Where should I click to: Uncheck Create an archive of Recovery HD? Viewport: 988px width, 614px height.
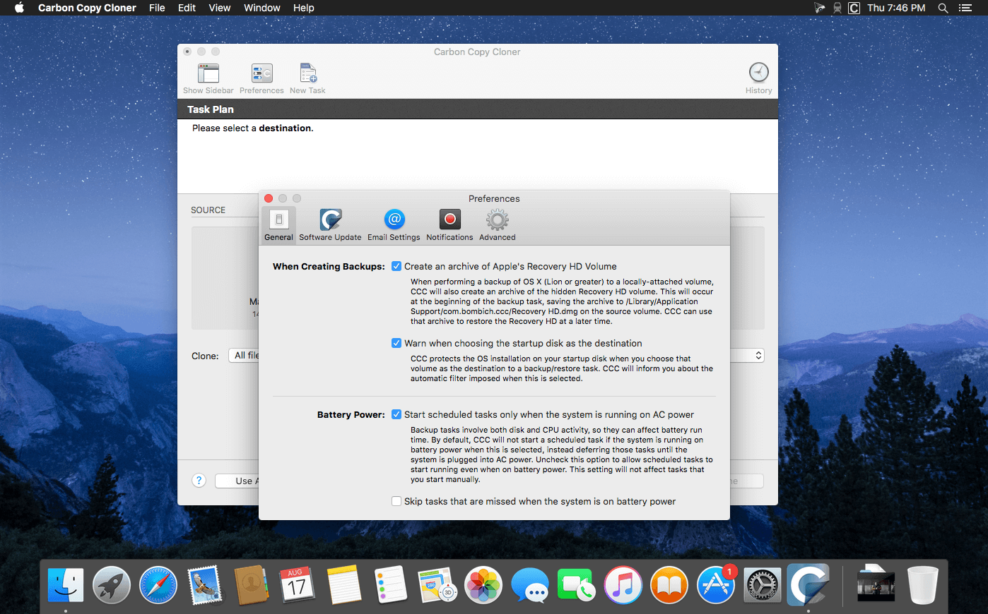tap(396, 266)
